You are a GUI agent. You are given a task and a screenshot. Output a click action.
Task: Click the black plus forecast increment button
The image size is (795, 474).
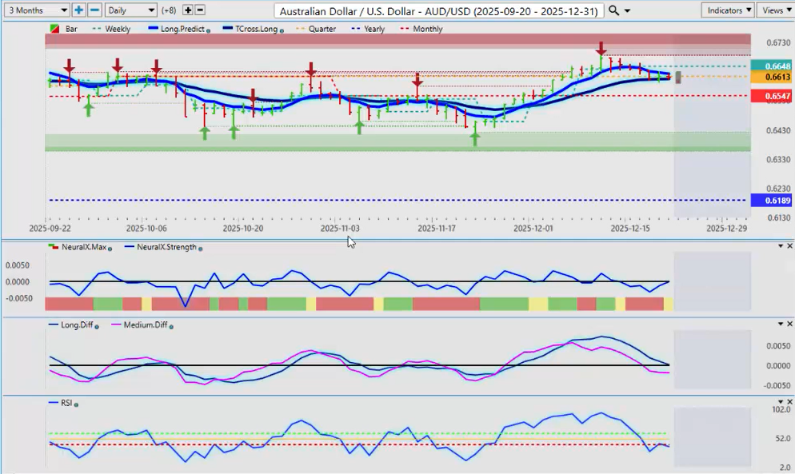pyautogui.click(x=188, y=10)
